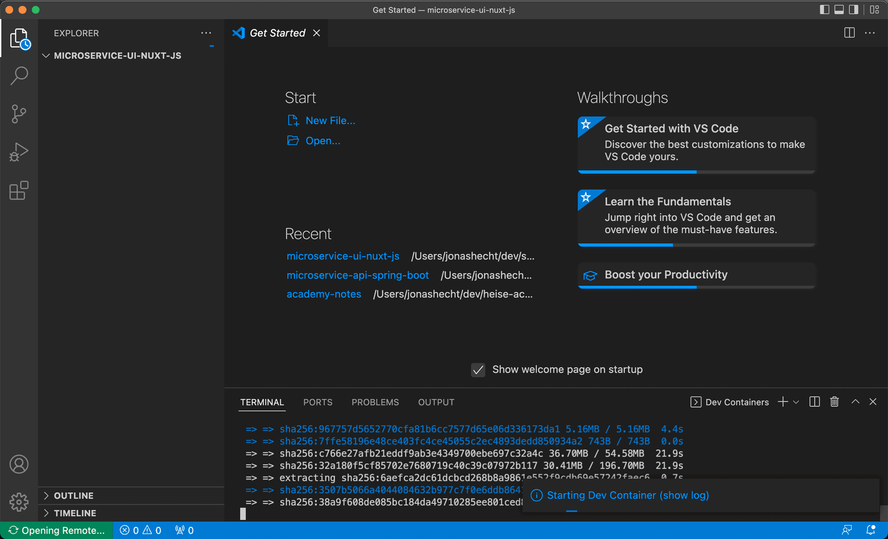This screenshot has width=888, height=539.
Task: Switch to the PORTS tab
Action: [317, 402]
